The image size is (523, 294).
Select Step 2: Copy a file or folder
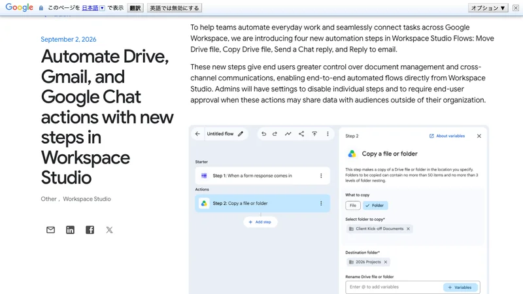263,203
